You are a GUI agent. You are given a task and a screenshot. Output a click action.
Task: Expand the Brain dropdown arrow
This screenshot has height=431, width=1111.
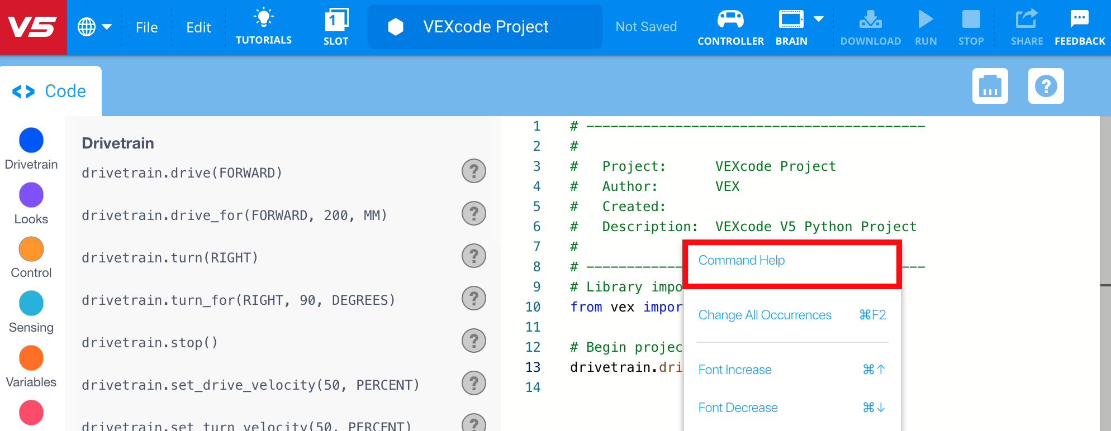click(819, 20)
